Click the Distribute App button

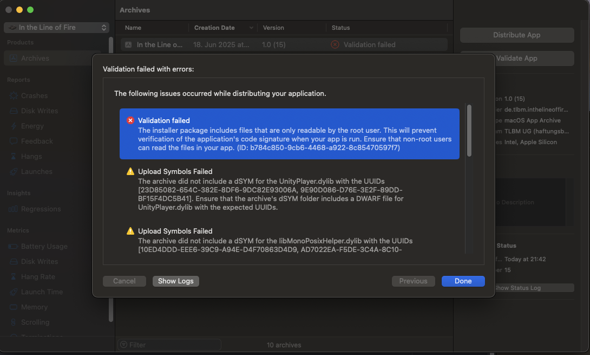tap(516, 35)
